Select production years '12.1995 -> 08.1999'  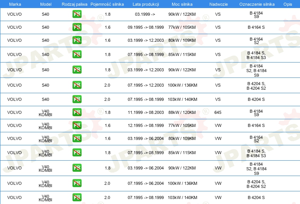146,125
